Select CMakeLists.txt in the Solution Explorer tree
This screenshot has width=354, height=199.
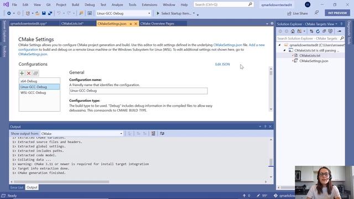310,55
